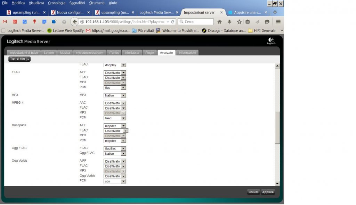Open the Firefox hamburger menu
Image resolution: width=356 pixels, height=205 pixels.
point(278,22)
